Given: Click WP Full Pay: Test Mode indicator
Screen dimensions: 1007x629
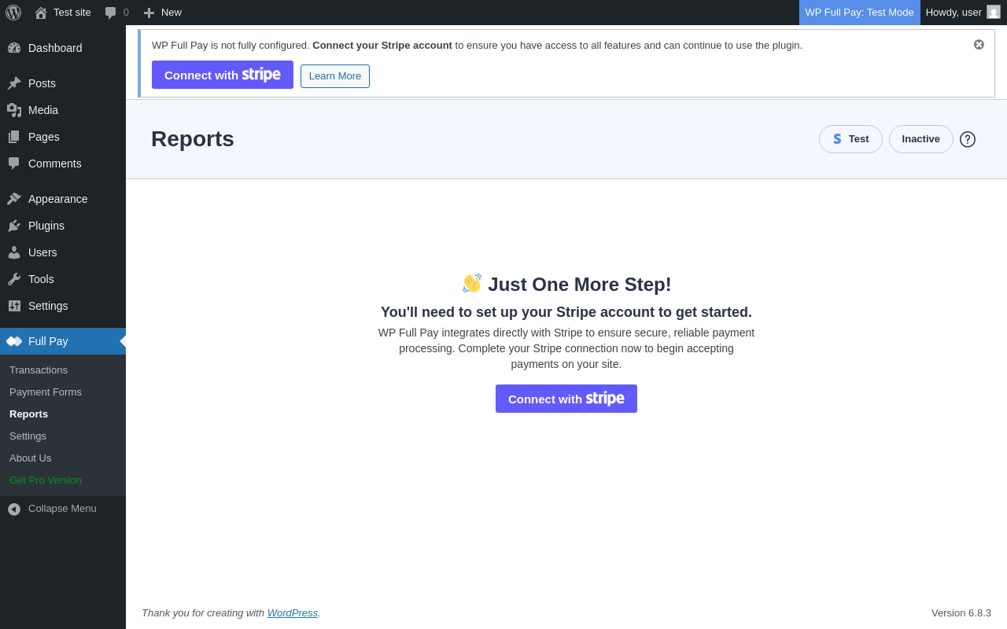Looking at the screenshot, I should tap(860, 13).
